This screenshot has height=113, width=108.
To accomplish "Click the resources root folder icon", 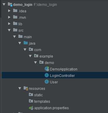I will click(26, 88).
